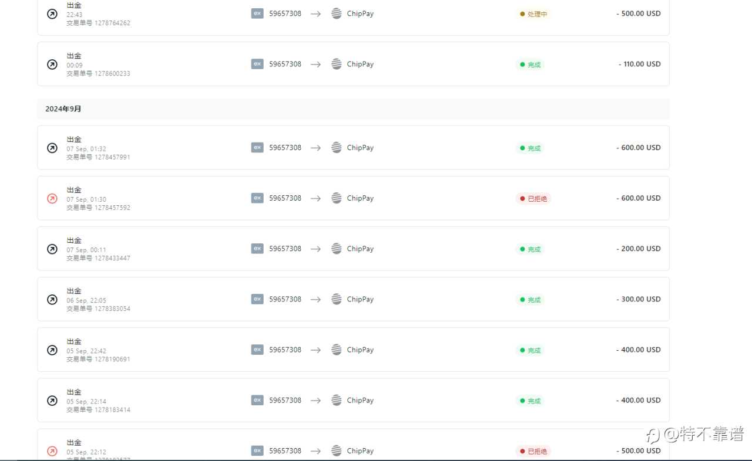Click the ex account badge in the 05 Sep 22:14 row

point(257,400)
